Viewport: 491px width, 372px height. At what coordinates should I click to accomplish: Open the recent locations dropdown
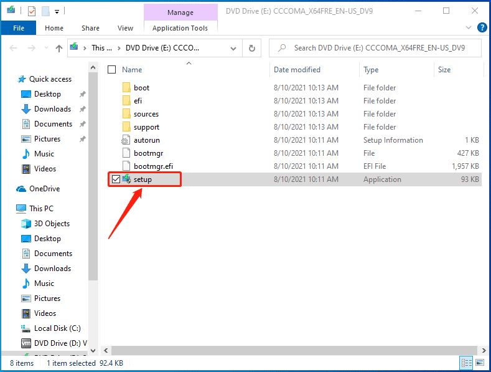coord(46,48)
